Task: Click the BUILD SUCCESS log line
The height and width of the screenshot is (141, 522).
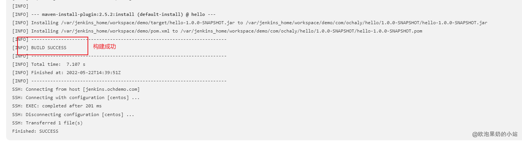Action: click(x=39, y=48)
